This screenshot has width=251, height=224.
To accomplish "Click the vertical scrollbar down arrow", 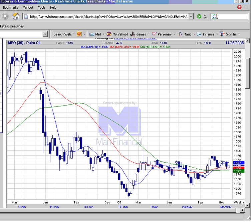I will pos(247,205).
